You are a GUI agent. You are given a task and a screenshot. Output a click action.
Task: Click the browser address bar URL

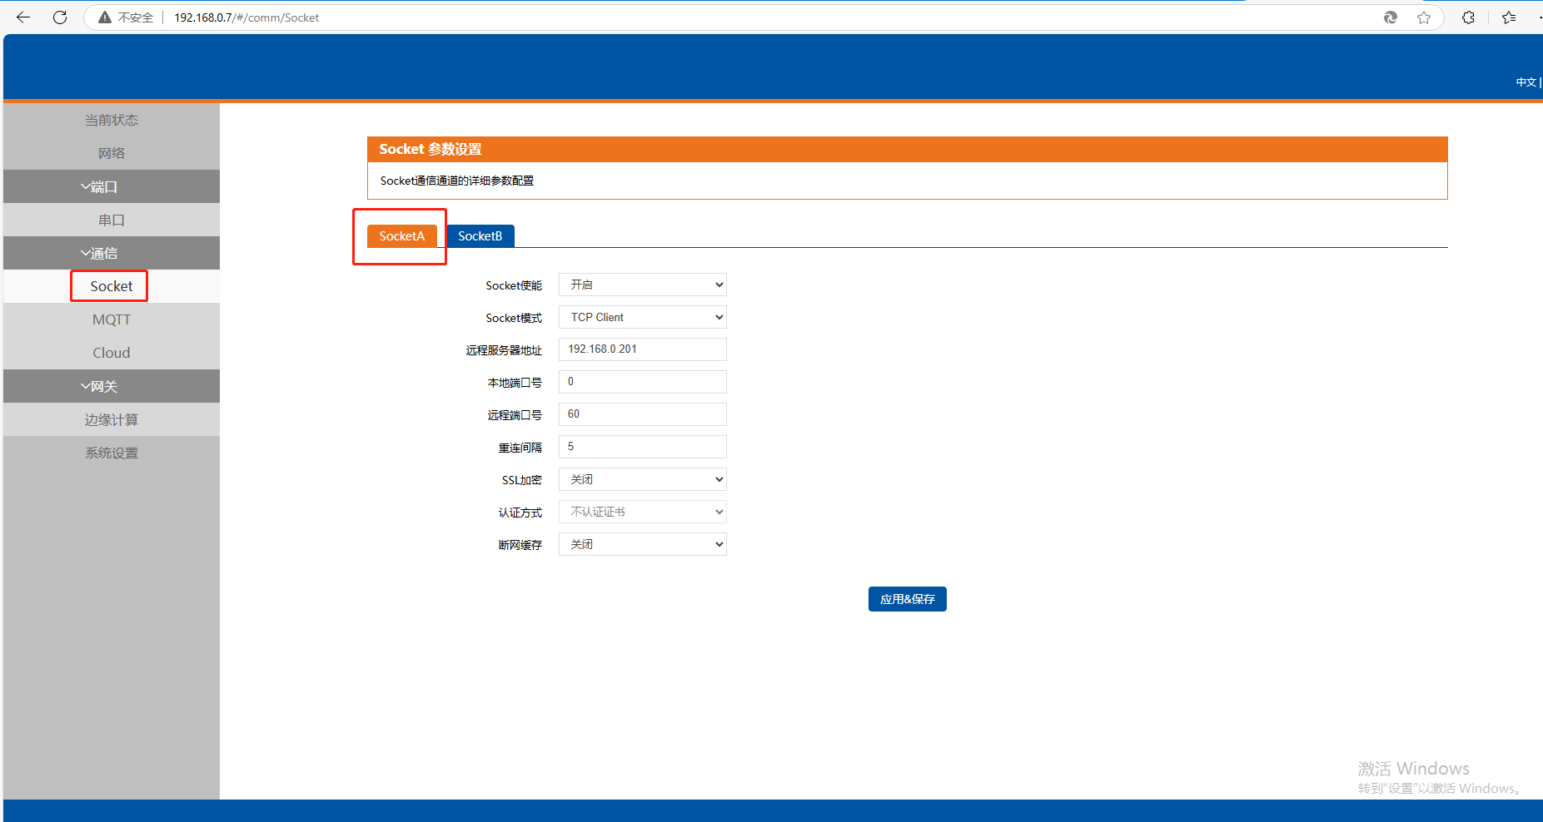click(x=246, y=17)
